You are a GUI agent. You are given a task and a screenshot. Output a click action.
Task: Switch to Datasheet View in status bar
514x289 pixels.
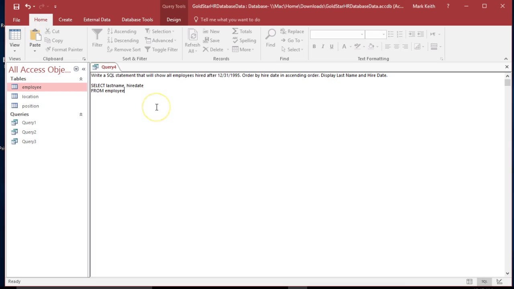coord(469,282)
